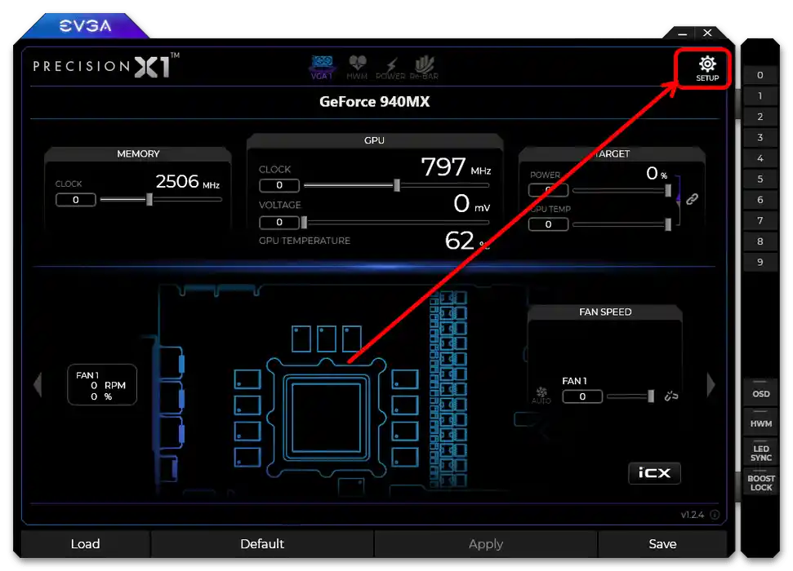Screen dimensions: 793x571
Task: Select profile slot 1
Action: click(760, 96)
